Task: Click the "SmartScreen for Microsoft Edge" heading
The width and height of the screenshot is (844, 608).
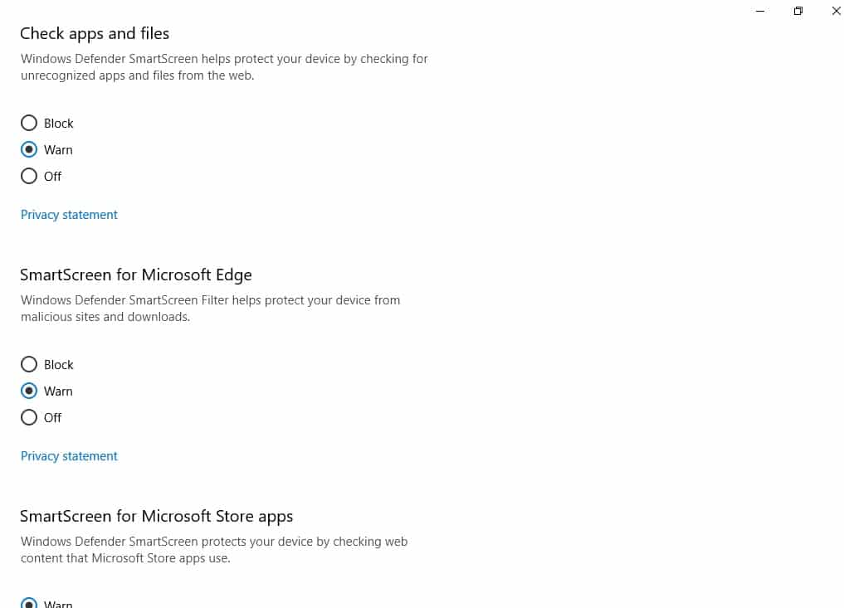Action: coord(136,275)
